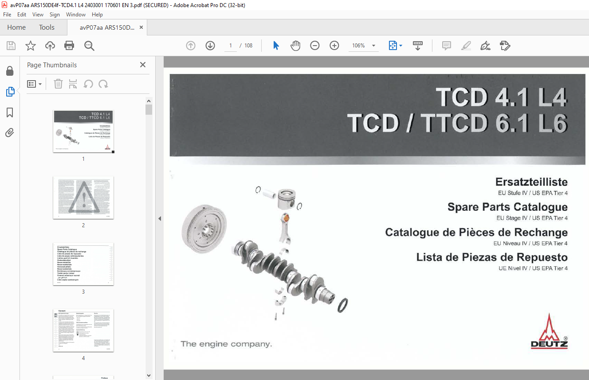Open the Window menu

pyautogui.click(x=76, y=15)
